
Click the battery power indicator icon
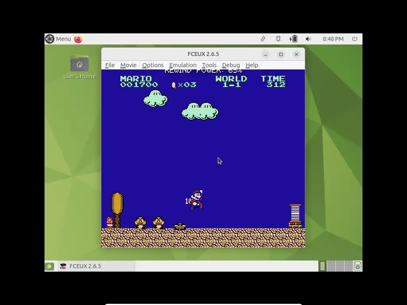(293, 39)
